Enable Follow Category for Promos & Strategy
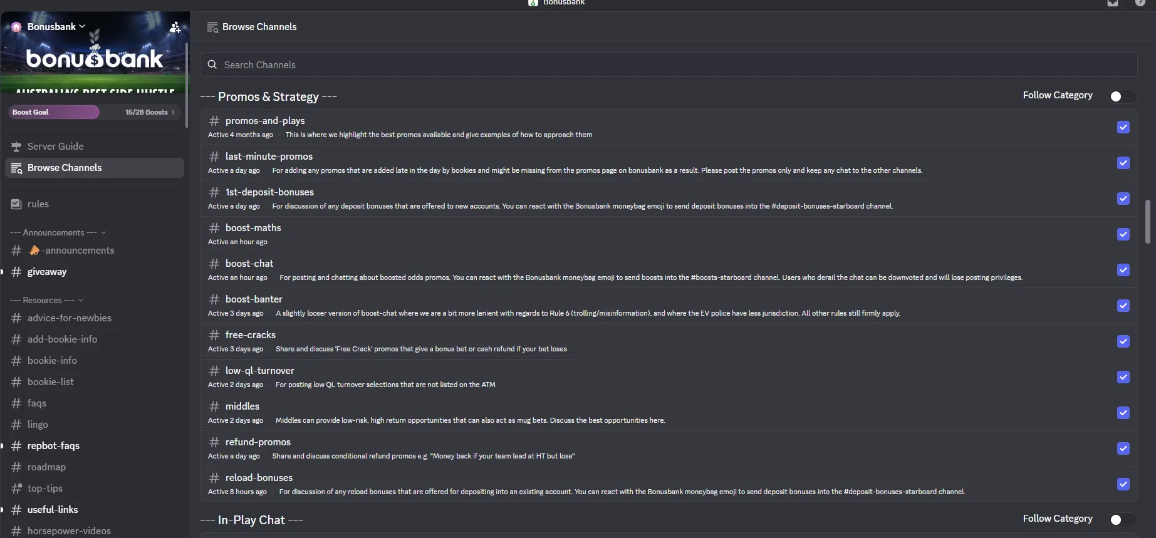The height and width of the screenshot is (538, 1156). pyautogui.click(x=1121, y=96)
